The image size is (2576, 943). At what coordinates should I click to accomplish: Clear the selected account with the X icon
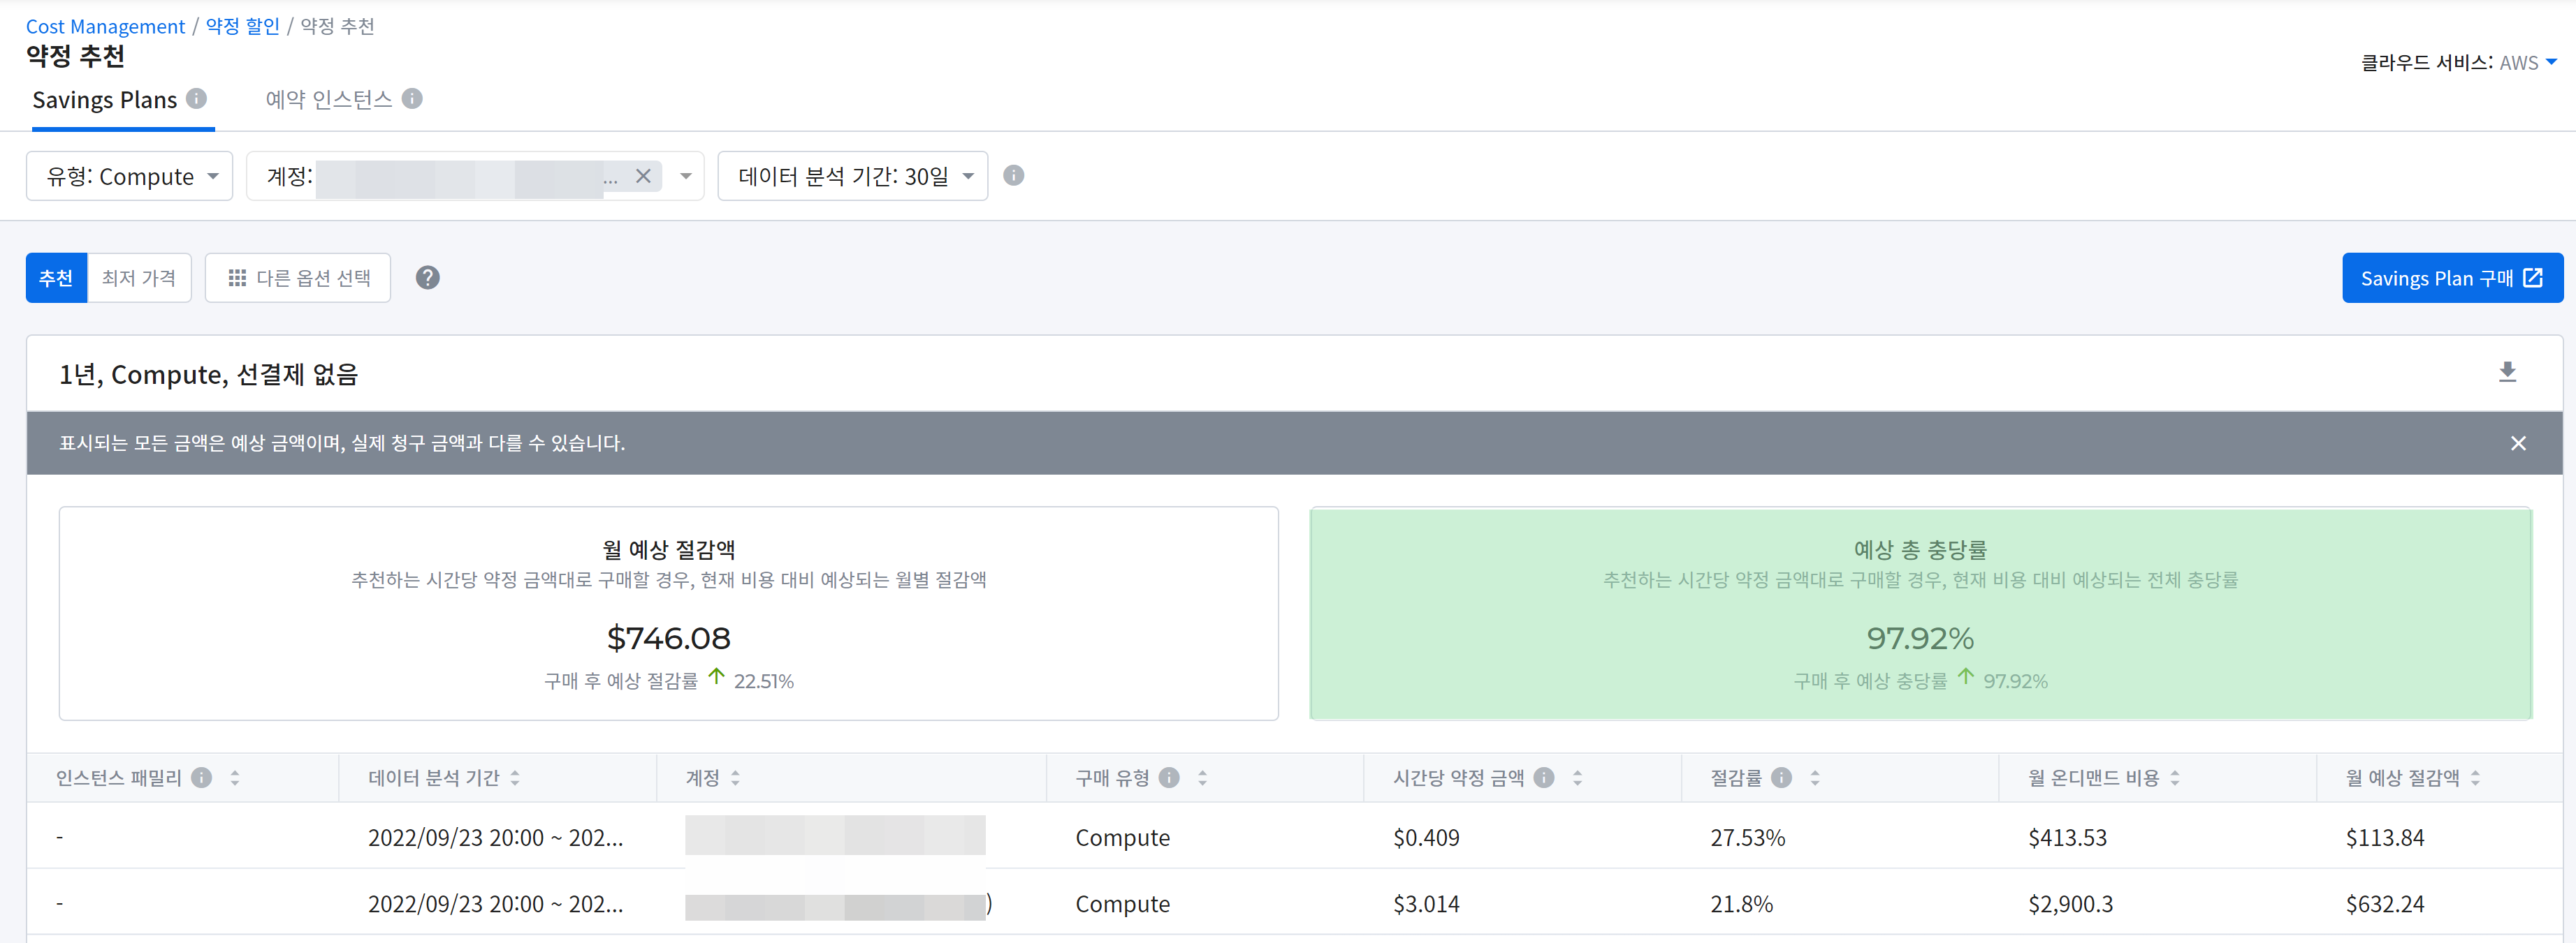643,177
